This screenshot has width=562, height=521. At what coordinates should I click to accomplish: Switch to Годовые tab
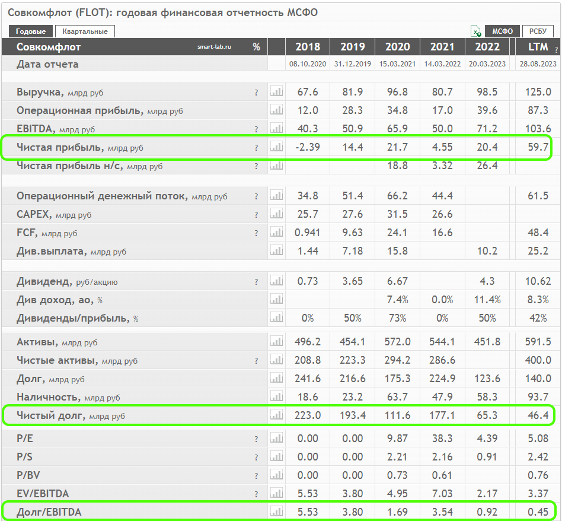tap(31, 31)
